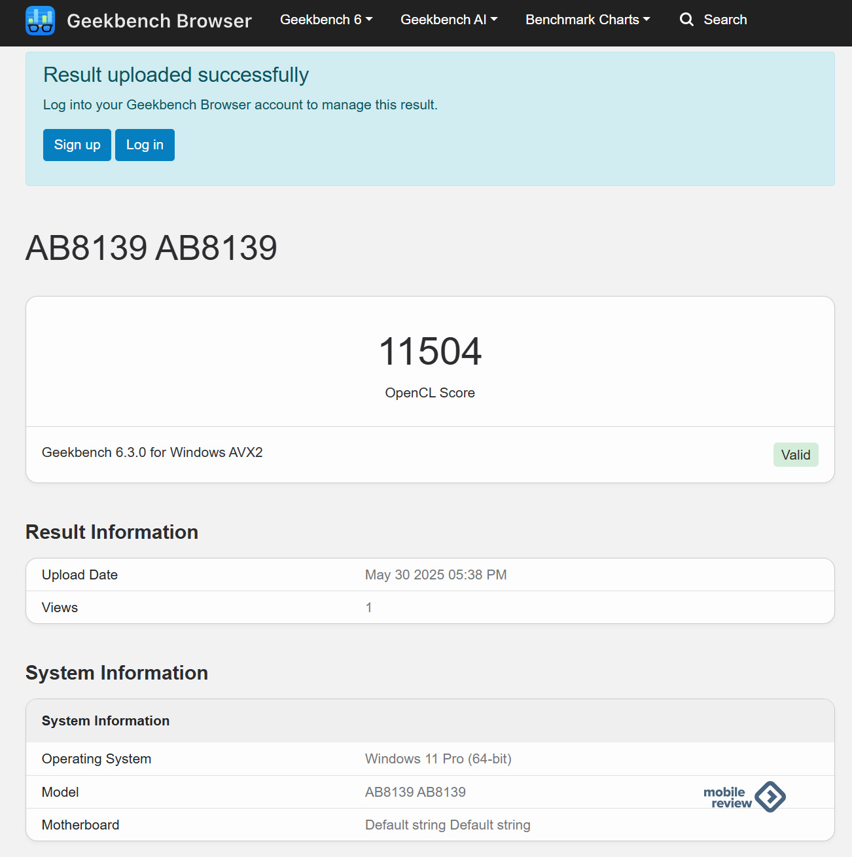Open the Benchmark Charts dropdown
This screenshot has width=852, height=857.
[x=588, y=20]
